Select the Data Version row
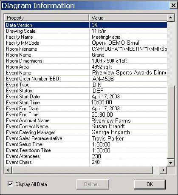 coord(86,25)
